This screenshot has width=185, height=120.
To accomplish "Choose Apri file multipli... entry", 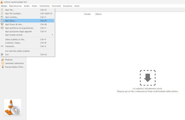I will point(27,13).
